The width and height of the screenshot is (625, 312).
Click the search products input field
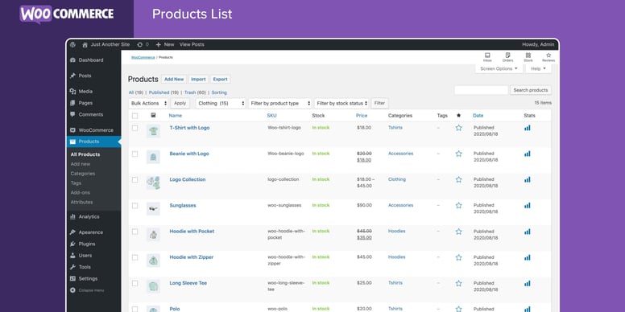pos(481,90)
